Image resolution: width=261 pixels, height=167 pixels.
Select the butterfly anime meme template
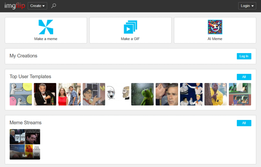point(94,94)
